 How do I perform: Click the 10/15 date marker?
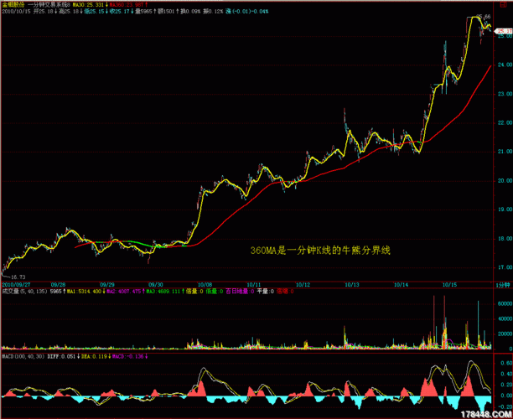pyautogui.click(x=449, y=285)
